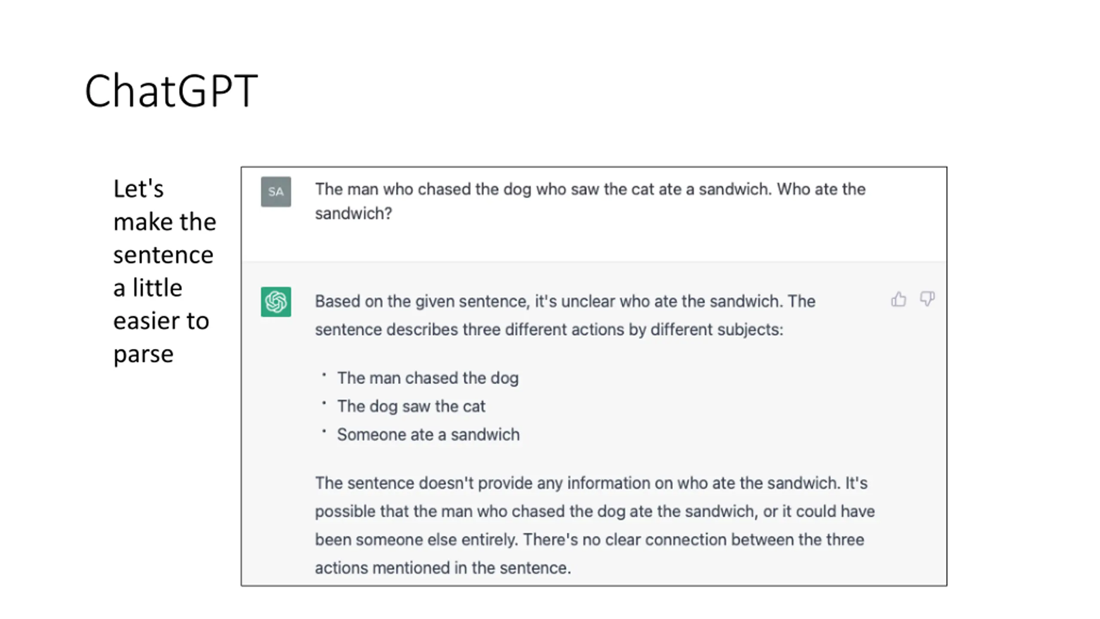This screenshot has height=619, width=1100.
Task: Click the ChatGPT slide title
Action: (171, 91)
